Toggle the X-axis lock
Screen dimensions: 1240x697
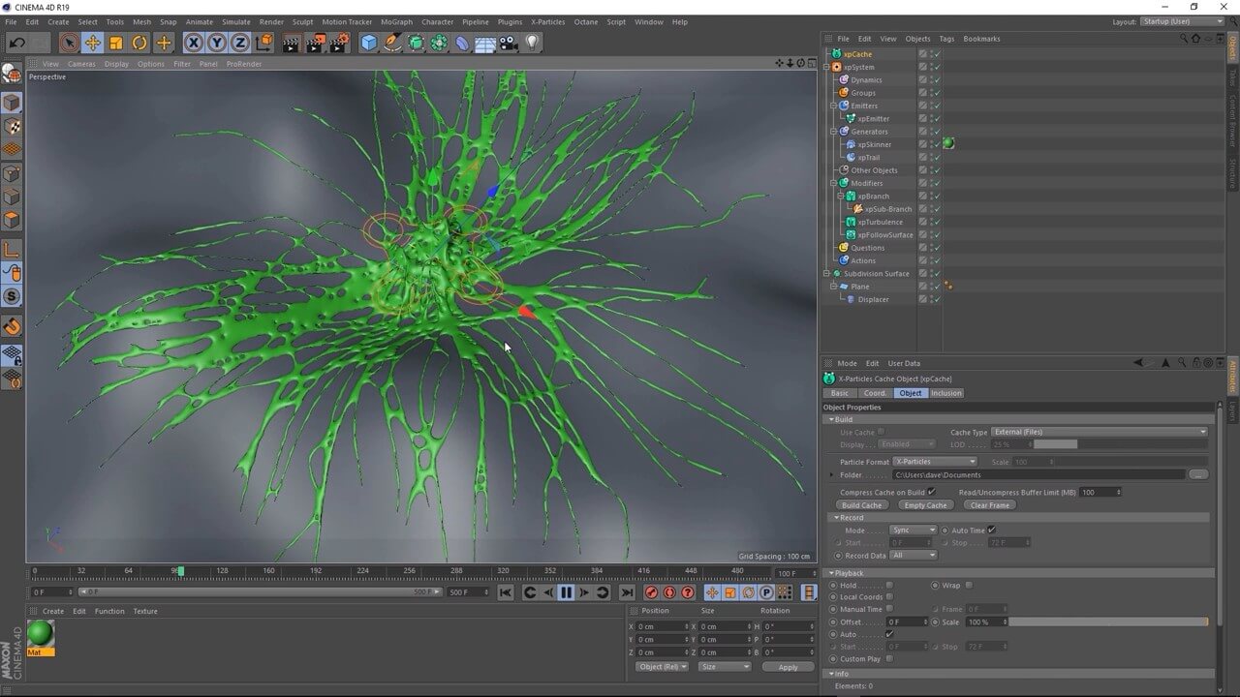tap(193, 43)
